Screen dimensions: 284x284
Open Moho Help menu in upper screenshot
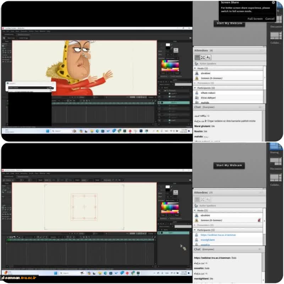coord(49,31)
